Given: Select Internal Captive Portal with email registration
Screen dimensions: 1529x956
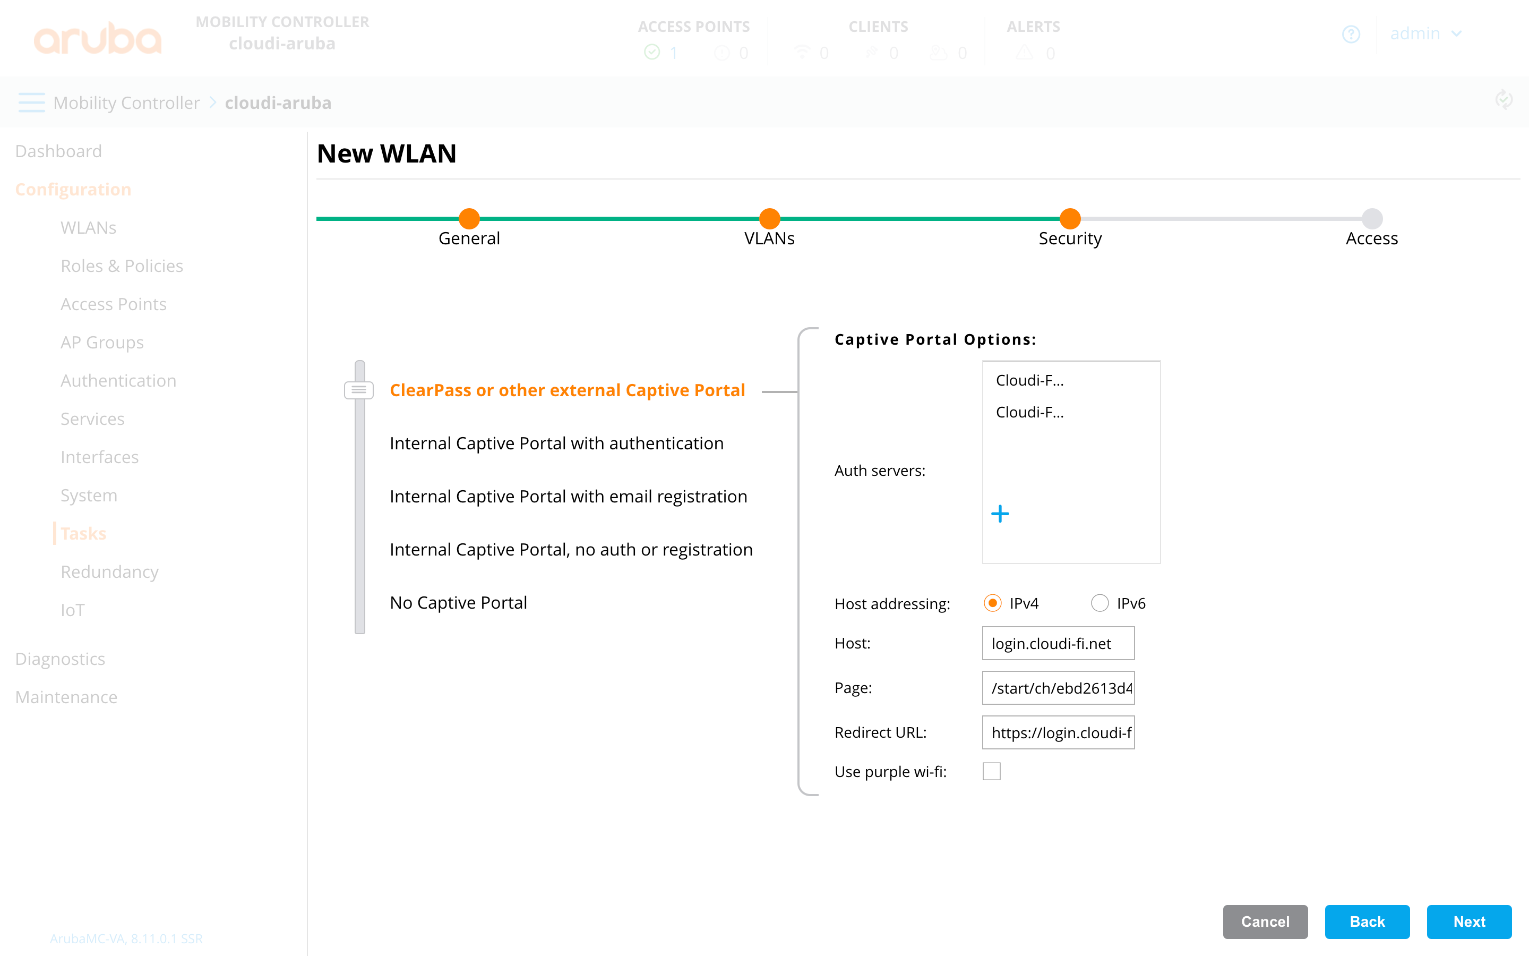Looking at the screenshot, I should coord(568,497).
